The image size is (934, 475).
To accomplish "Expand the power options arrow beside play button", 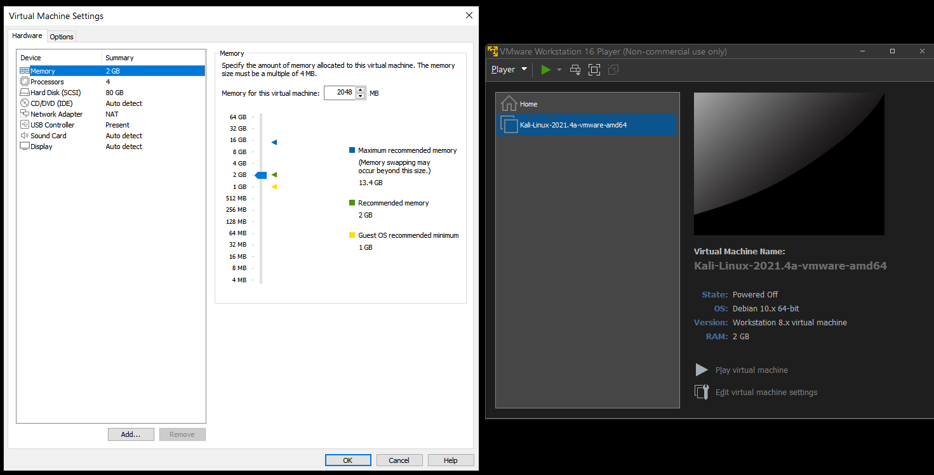I will tap(559, 70).
